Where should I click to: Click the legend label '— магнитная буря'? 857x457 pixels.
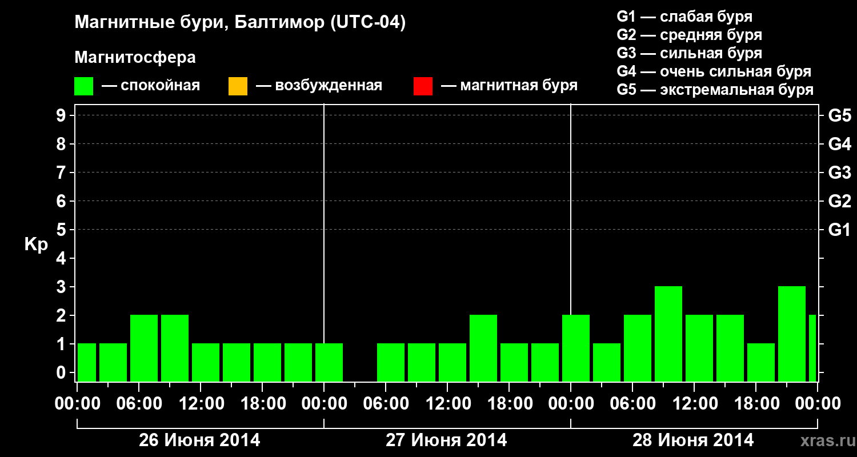(510, 86)
